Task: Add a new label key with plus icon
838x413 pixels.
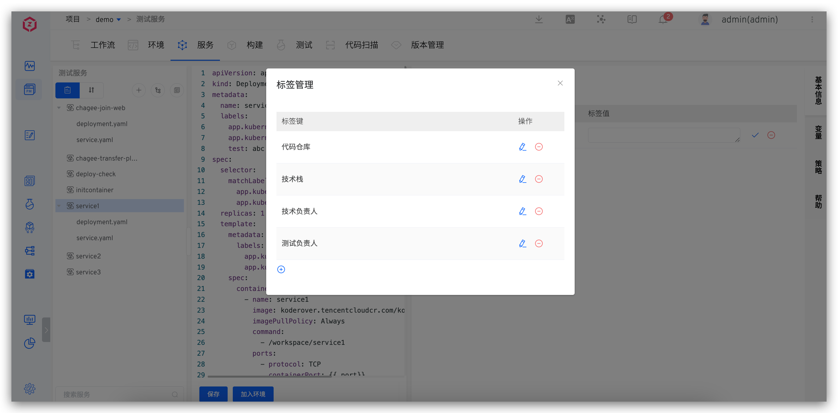Action: pyautogui.click(x=281, y=269)
